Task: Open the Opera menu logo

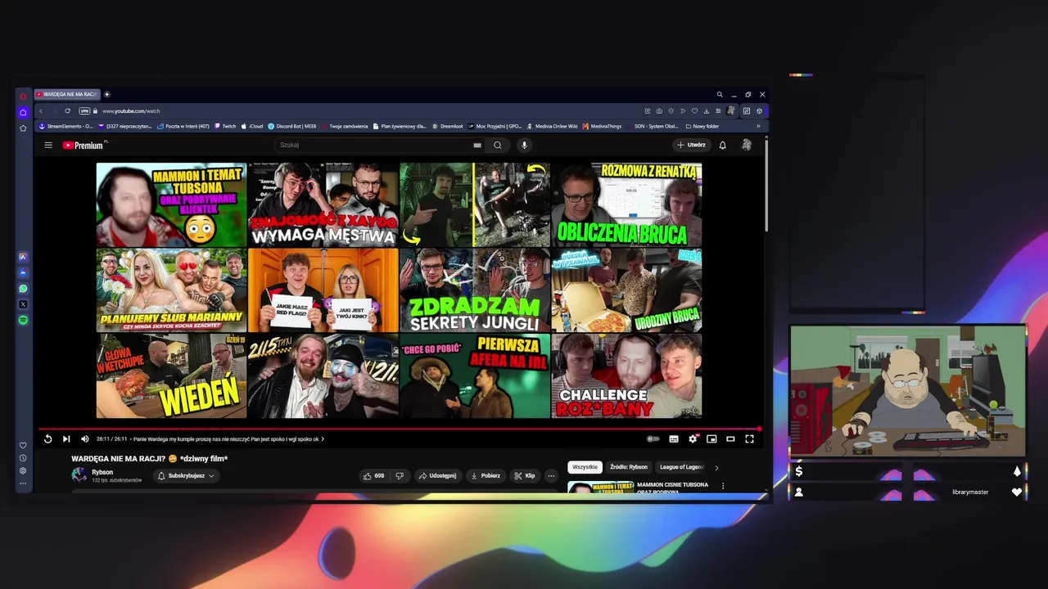Action: [23, 96]
